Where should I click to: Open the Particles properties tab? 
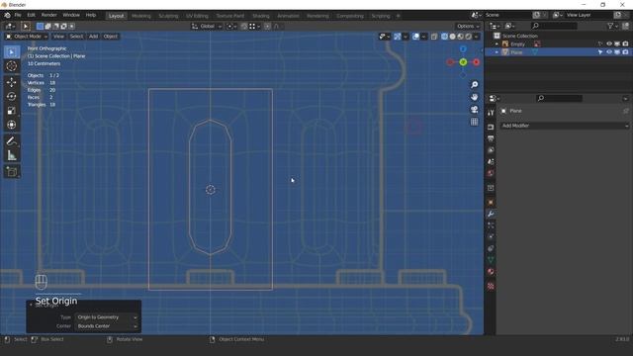491,225
